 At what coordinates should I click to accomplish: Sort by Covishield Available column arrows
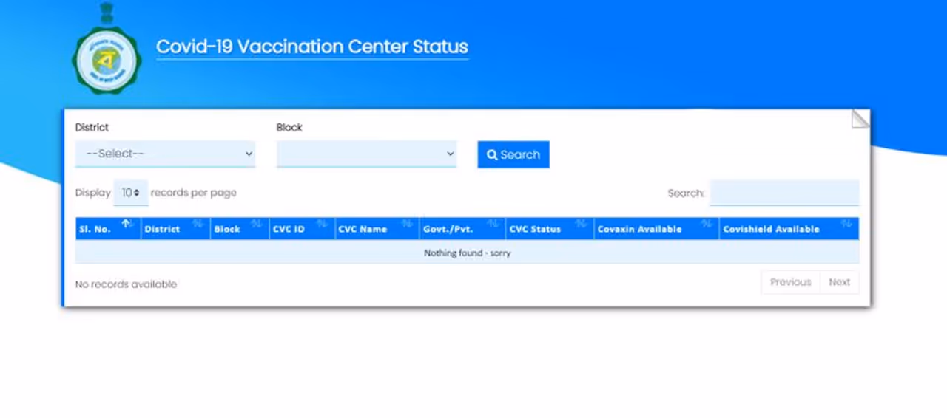click(x=846, y=224)
